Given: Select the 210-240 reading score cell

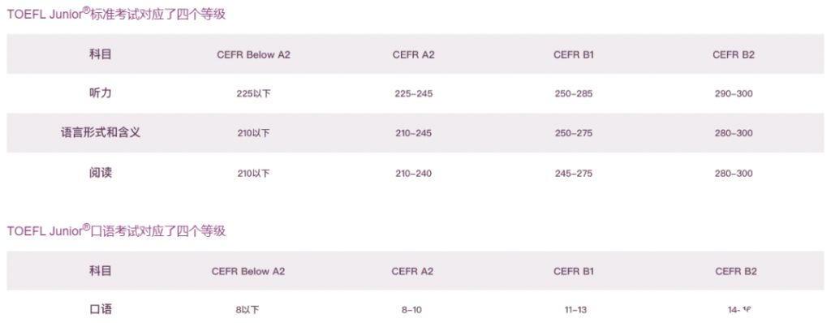Looking at the screenshot, I should (x=413, y=174).
